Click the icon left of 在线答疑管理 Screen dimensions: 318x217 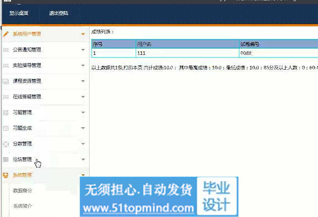click(5, 97)
